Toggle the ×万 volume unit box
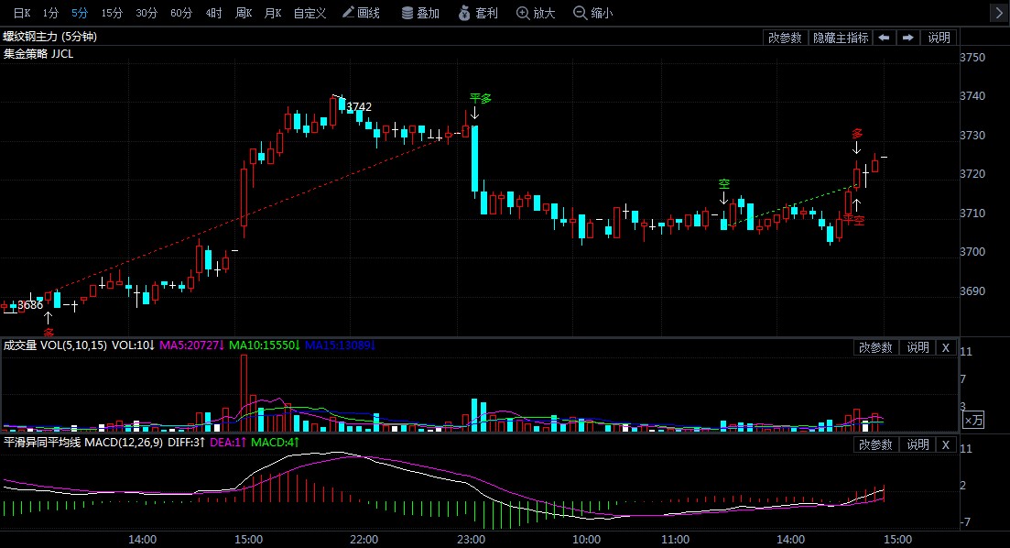1010x548 pixels. [973, 420]
